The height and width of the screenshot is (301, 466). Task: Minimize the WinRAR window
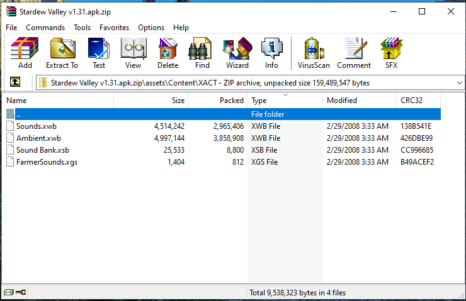(394, 11)
